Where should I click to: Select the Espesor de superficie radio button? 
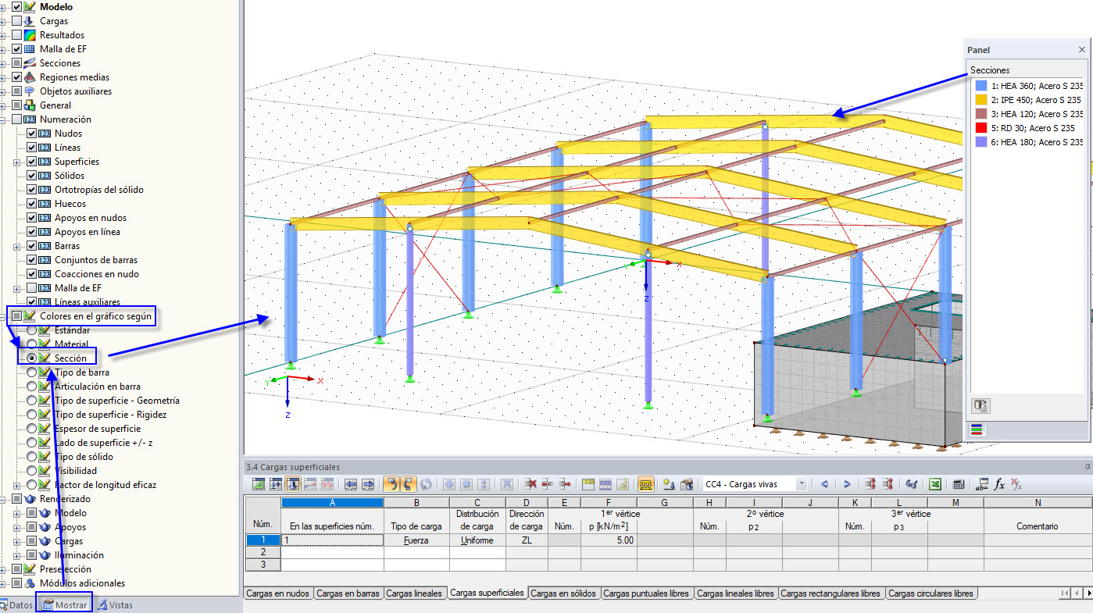coord(31,429)
